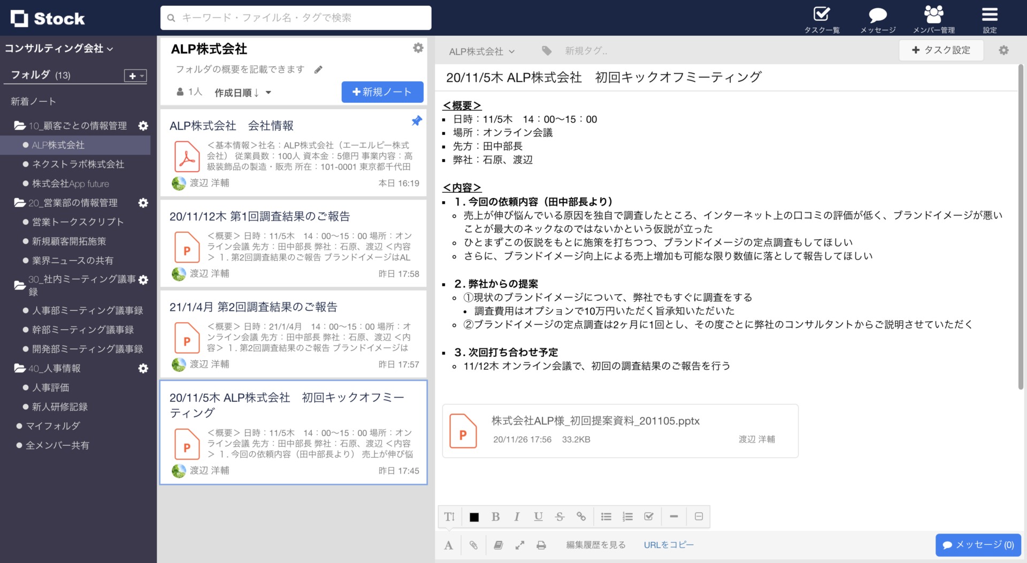The image size is (1027, 563).
Task: Attach a file with paperclip icon
Action: [473, 545]
